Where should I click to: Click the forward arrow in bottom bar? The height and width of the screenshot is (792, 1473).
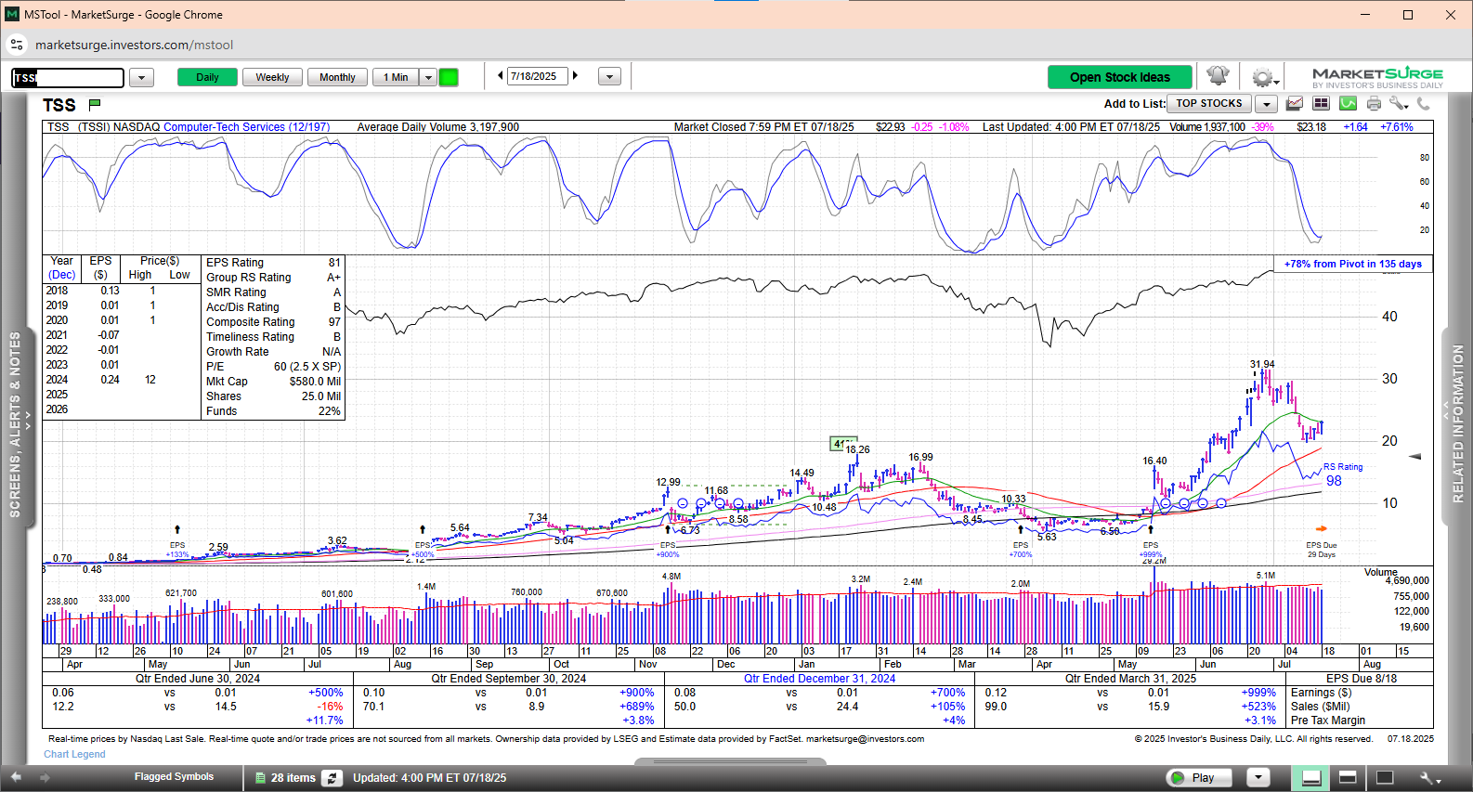[45, 777]
